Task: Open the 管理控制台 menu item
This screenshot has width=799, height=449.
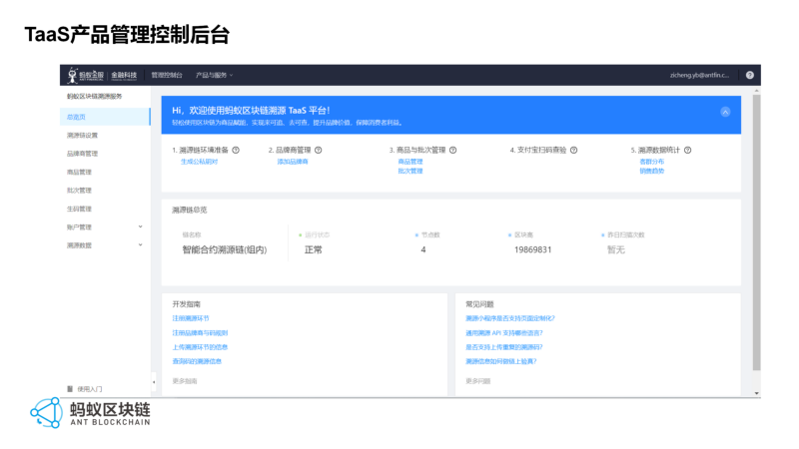Action: pyautogui.click(x=167, y=75)
